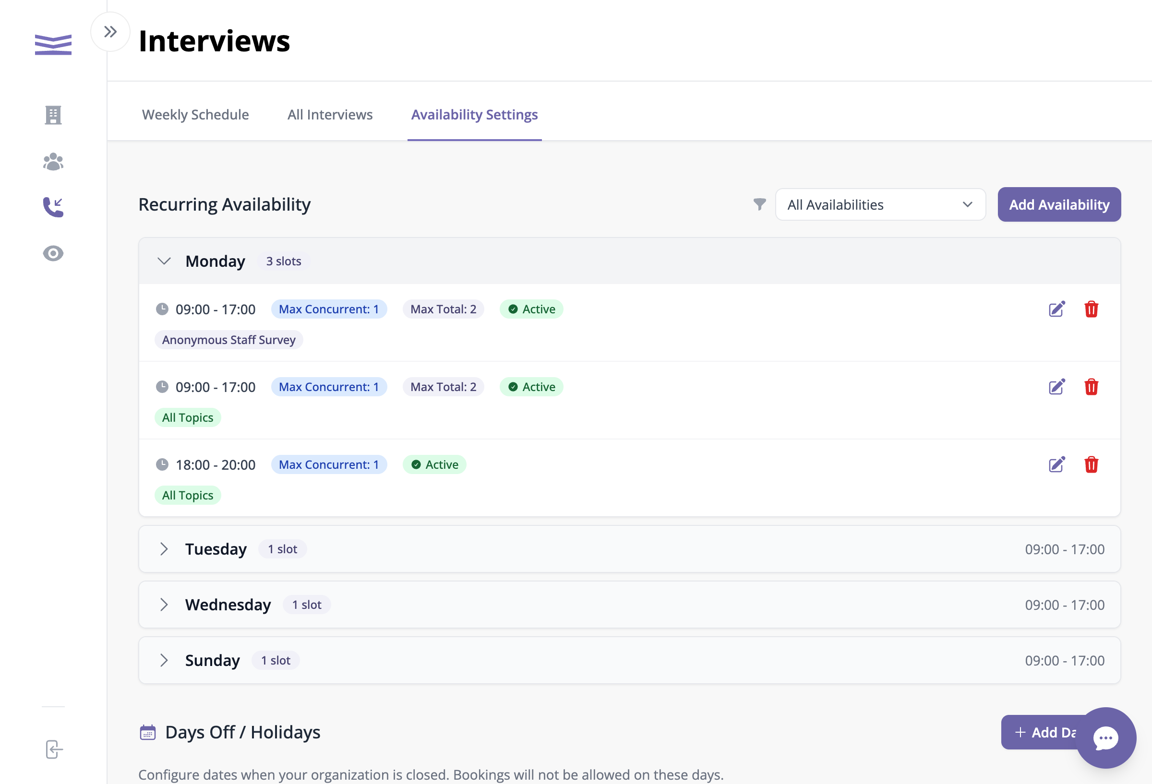Expand the Wednesday availability section
Screen dimensions: 1152x784
[x=164, y=604]
